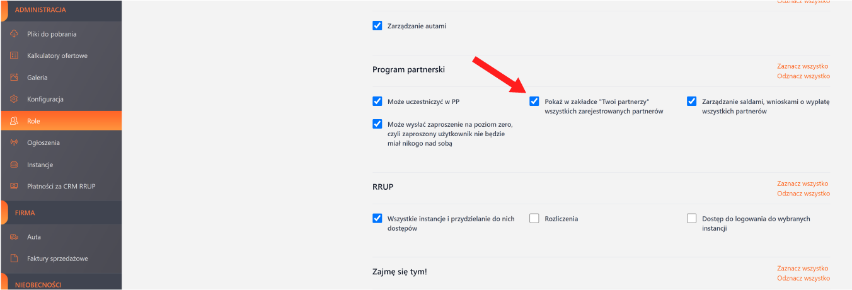
Task: Uncheck the Zarządzanie autami checkbox
Action: click(377, 26)
